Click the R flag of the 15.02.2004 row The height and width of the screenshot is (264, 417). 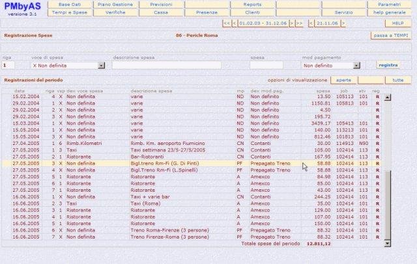point(377,97)
